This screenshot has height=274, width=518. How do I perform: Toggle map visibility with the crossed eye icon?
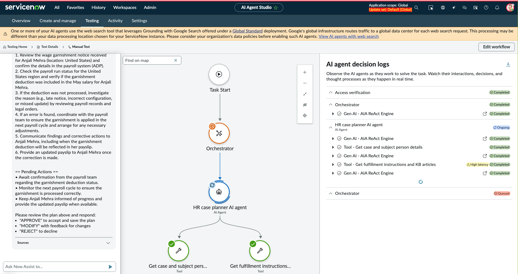pos(305,105)
